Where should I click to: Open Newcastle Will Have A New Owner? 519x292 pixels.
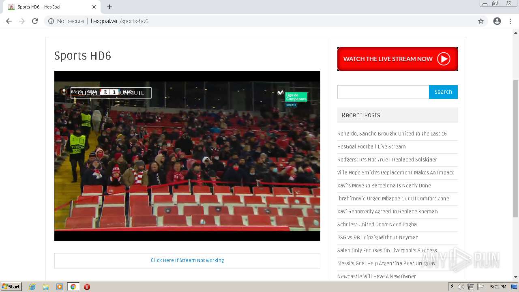[377, 277]
